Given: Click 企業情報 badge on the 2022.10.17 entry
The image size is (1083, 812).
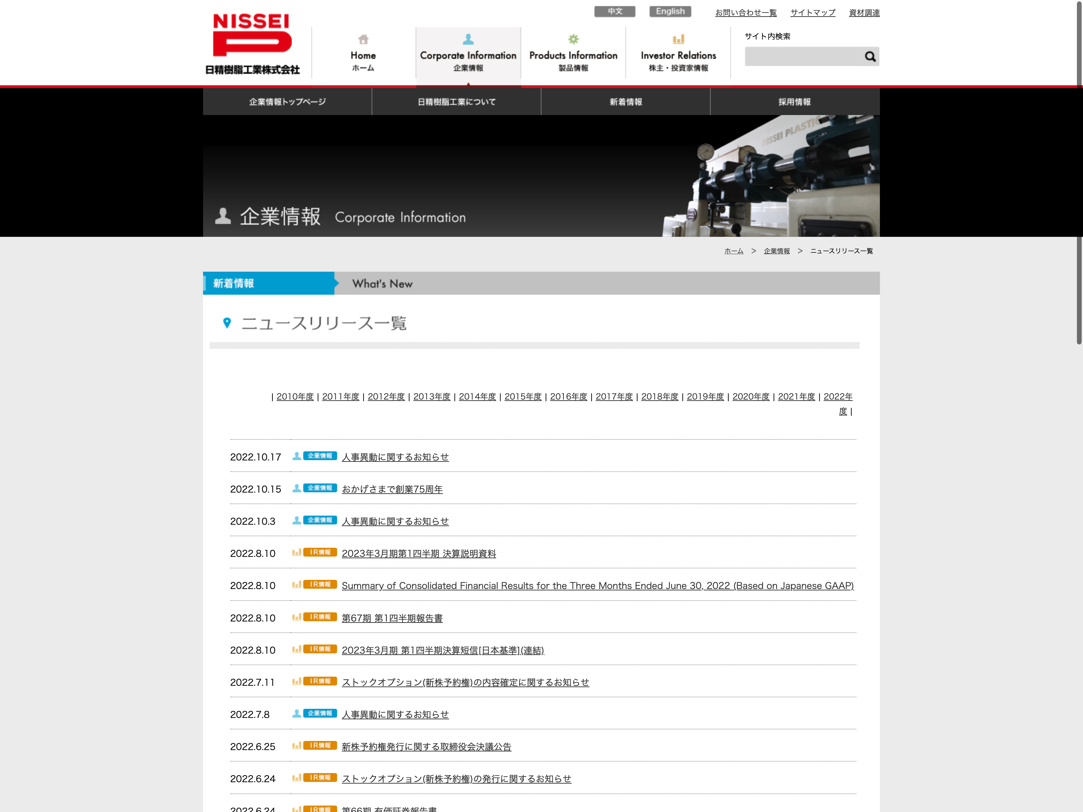Looking at the screenshot, I should point(320,456).
